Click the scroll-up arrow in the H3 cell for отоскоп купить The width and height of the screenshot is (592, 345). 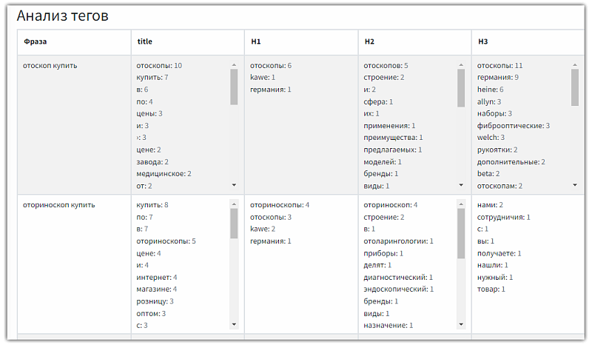coord(575,64)
